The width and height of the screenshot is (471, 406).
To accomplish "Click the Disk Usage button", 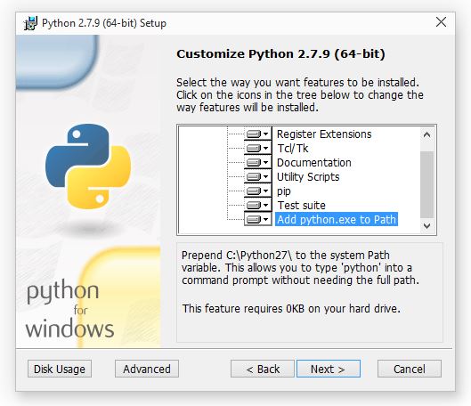I will [x=60, y=369].
